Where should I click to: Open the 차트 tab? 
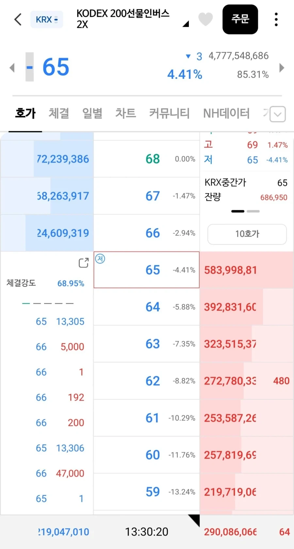125,113
